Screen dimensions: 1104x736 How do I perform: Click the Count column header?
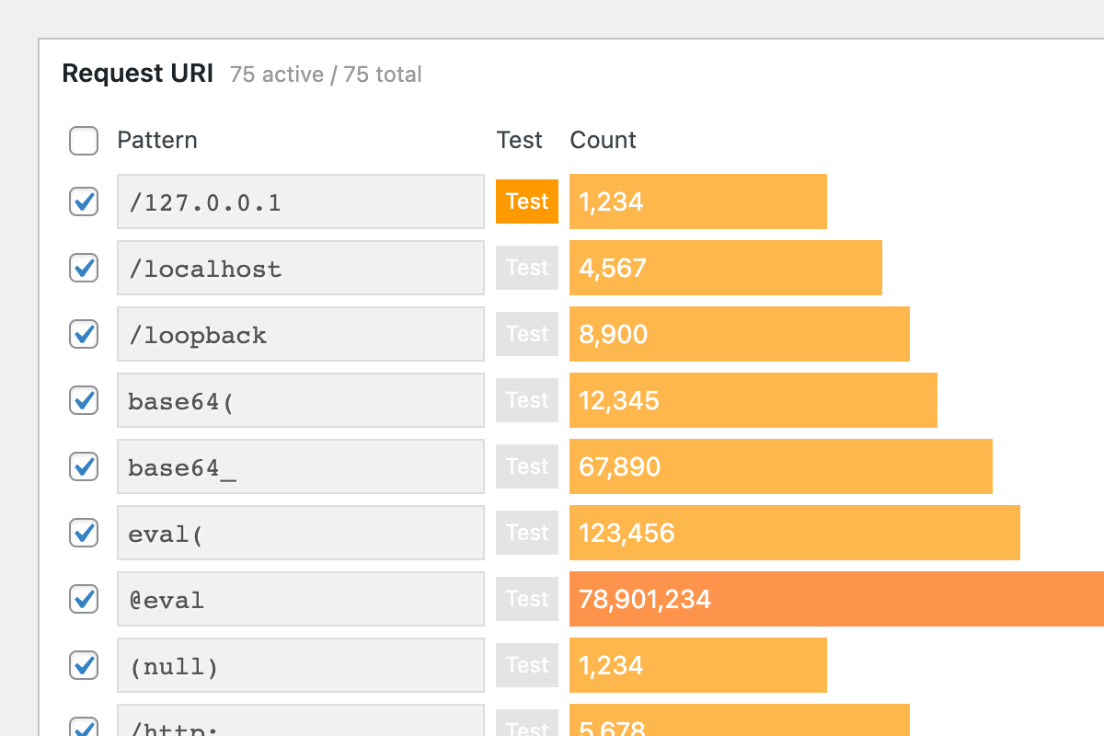603,140
